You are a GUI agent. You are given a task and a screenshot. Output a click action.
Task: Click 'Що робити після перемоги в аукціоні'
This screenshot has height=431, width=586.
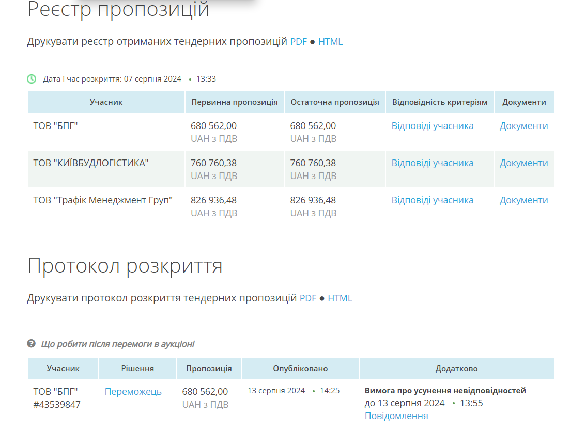[x=118, y=344]
